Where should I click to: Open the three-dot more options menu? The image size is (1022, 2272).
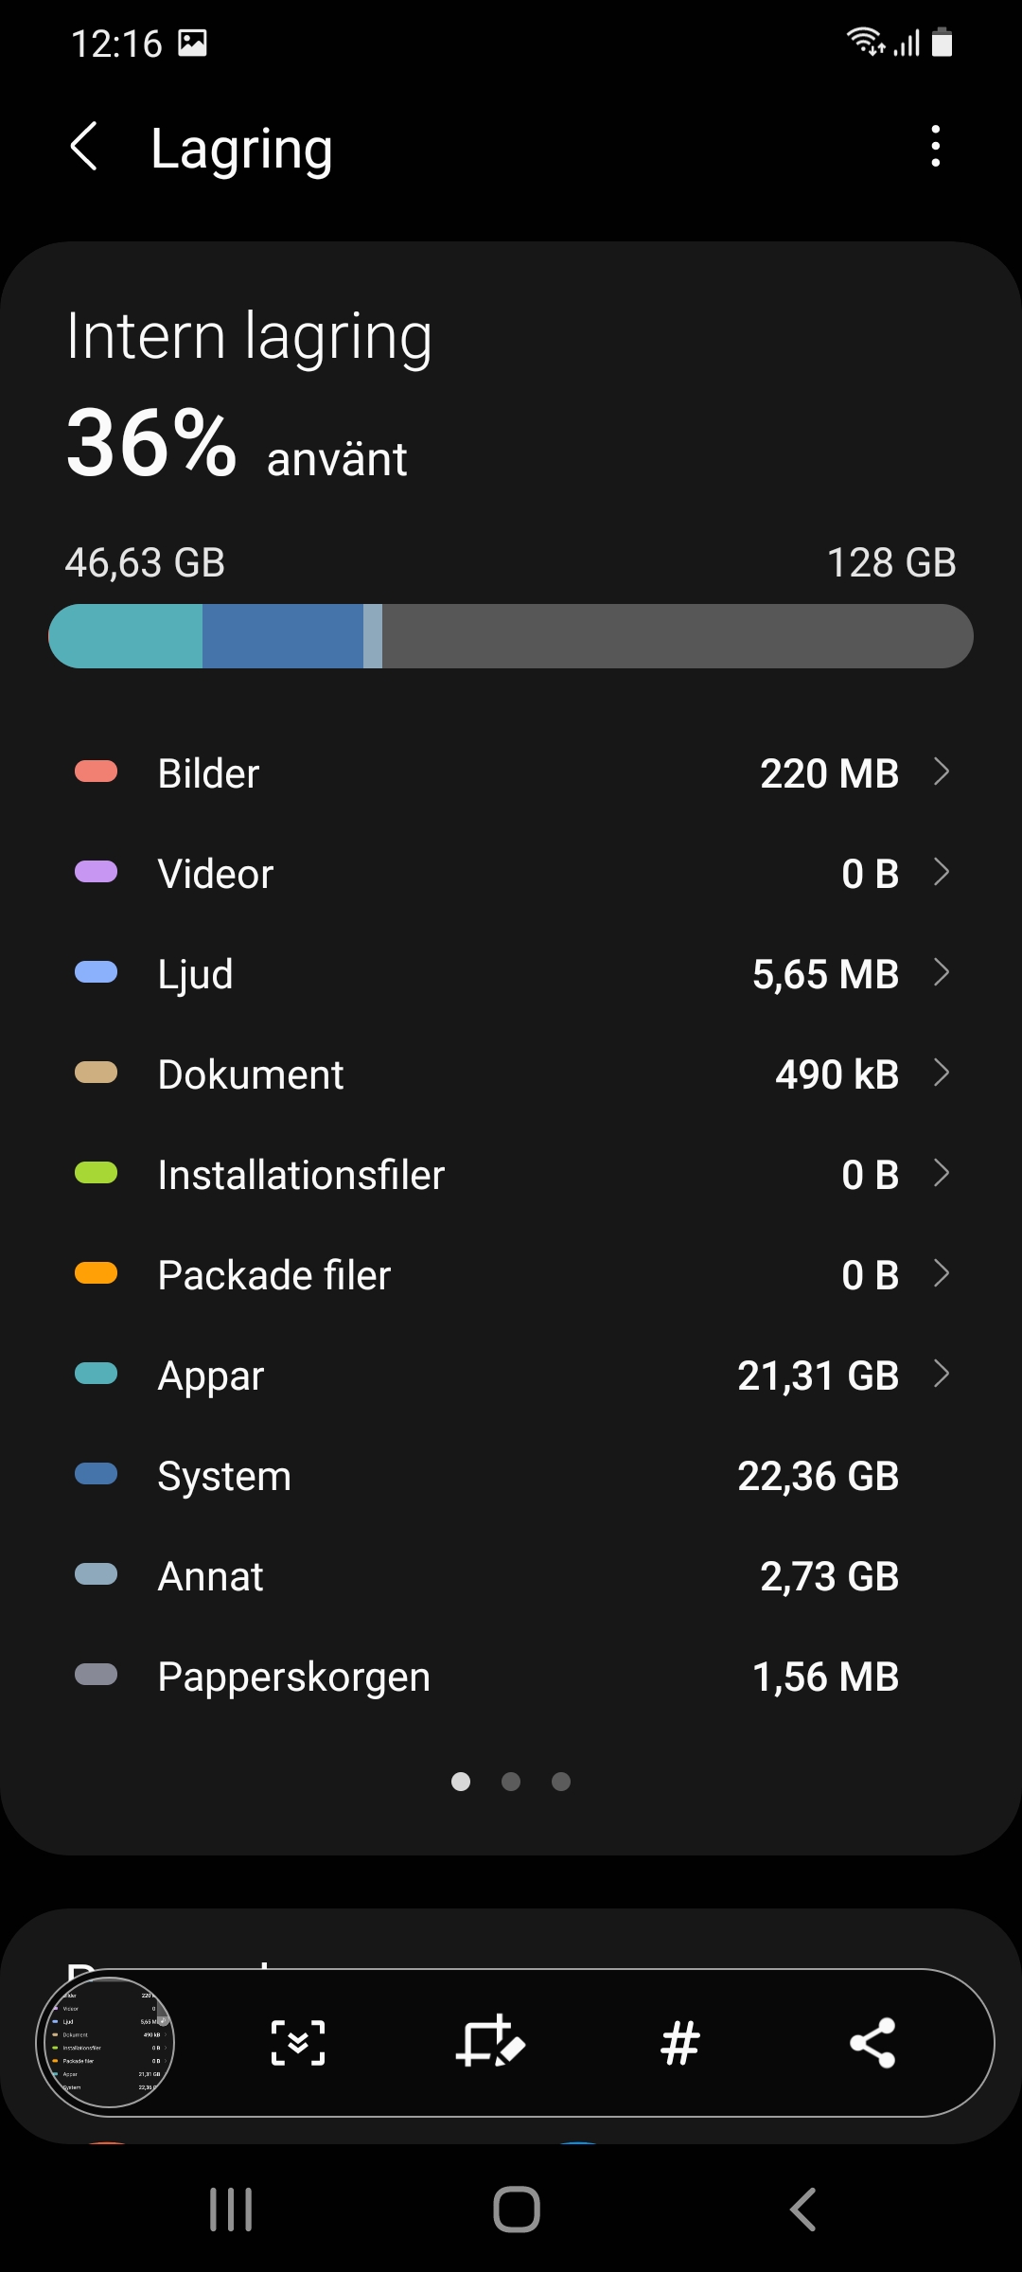pyautogui.click(x=935, y=147)
